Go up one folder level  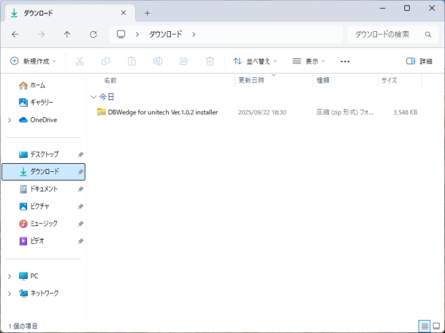(x=67, y=34)
